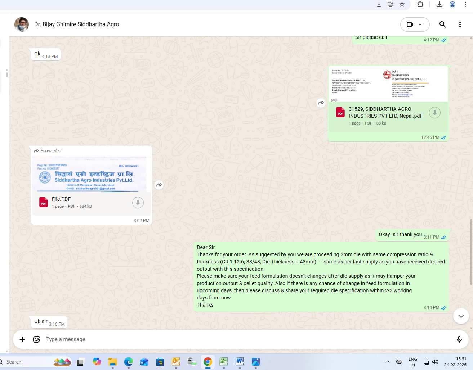473x370 pixels.
Task: Start a video call with Dr. Bijay
Action: pos(410,24)
